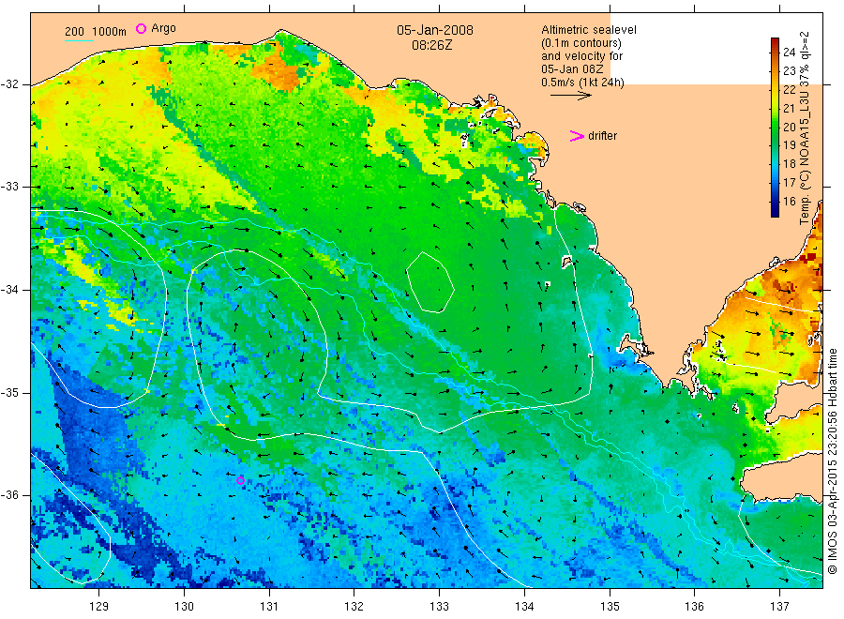The height and width of the screenshot is (619, 844).
Task: Click the 20 value on the temperature scale
Action: tap(789, 127)
